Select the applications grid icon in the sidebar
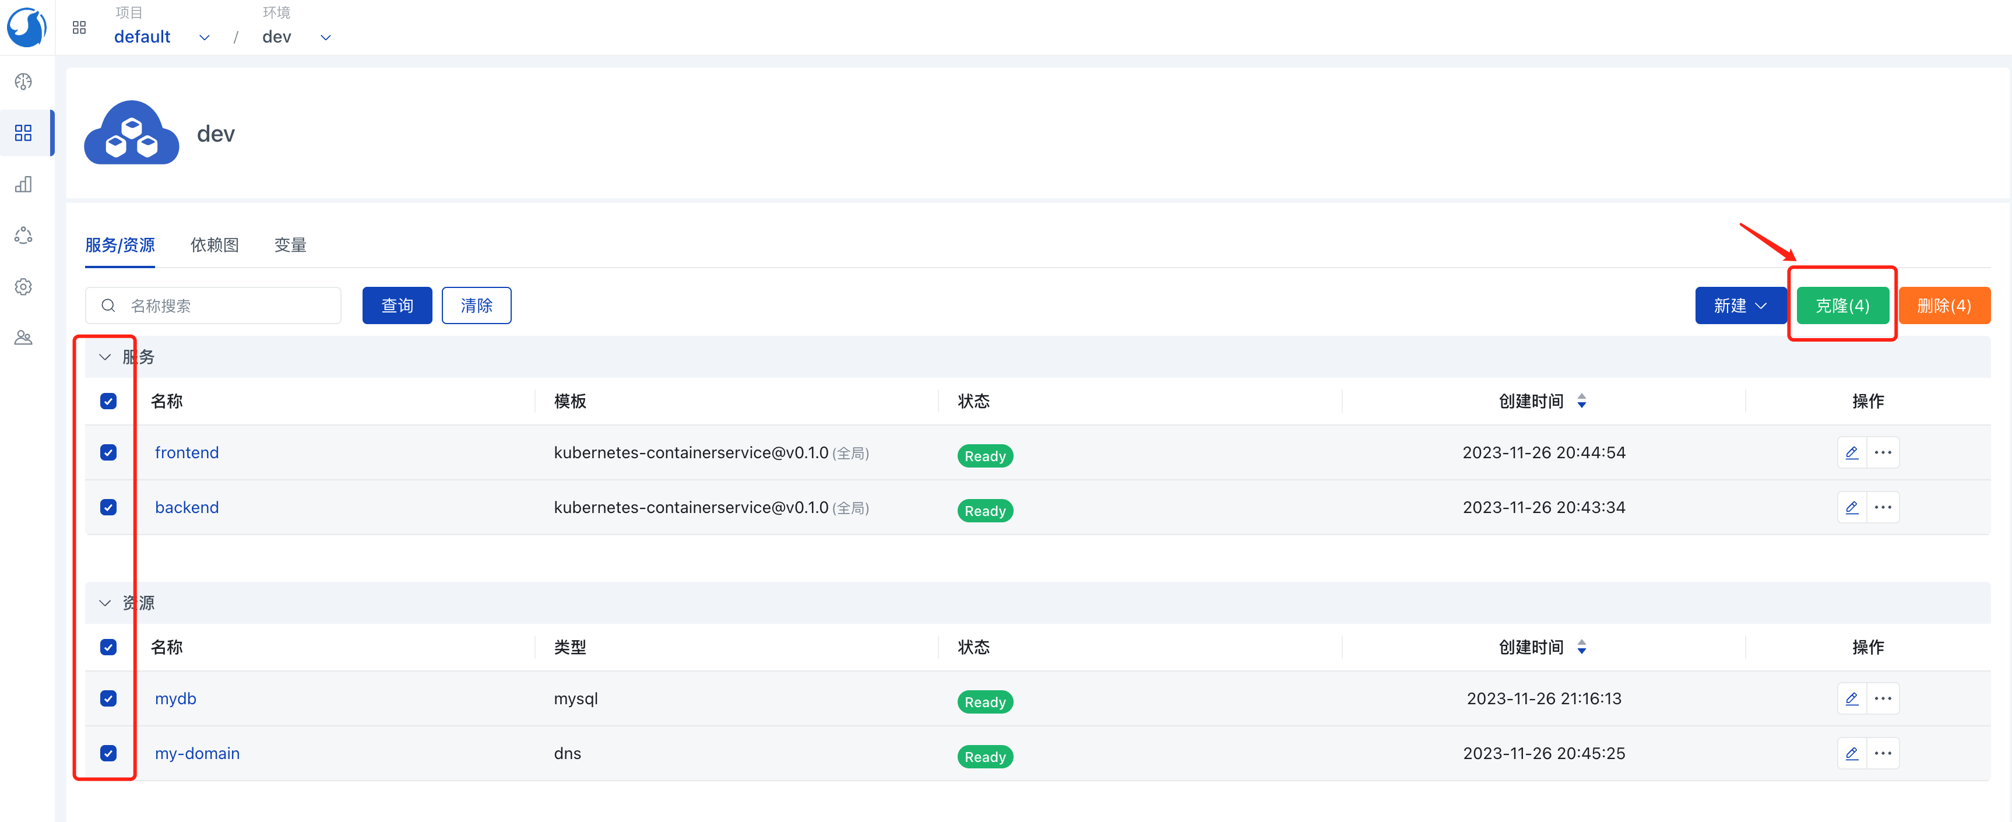 tap(23, 133)
